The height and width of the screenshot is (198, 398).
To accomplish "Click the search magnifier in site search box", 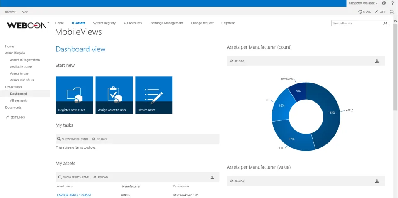I will pyautogui.click(x=385, y=23).
